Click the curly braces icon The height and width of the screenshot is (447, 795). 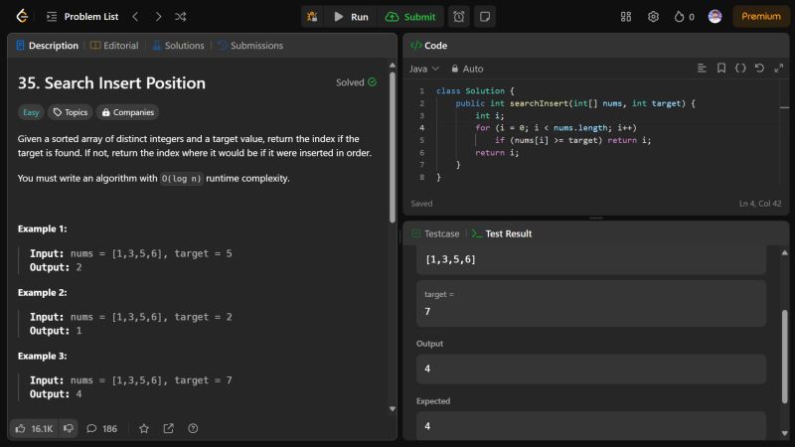740,68
